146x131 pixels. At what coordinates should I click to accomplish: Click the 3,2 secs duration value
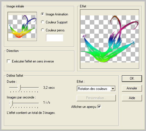pyautogui.click(x=49, y=88)
